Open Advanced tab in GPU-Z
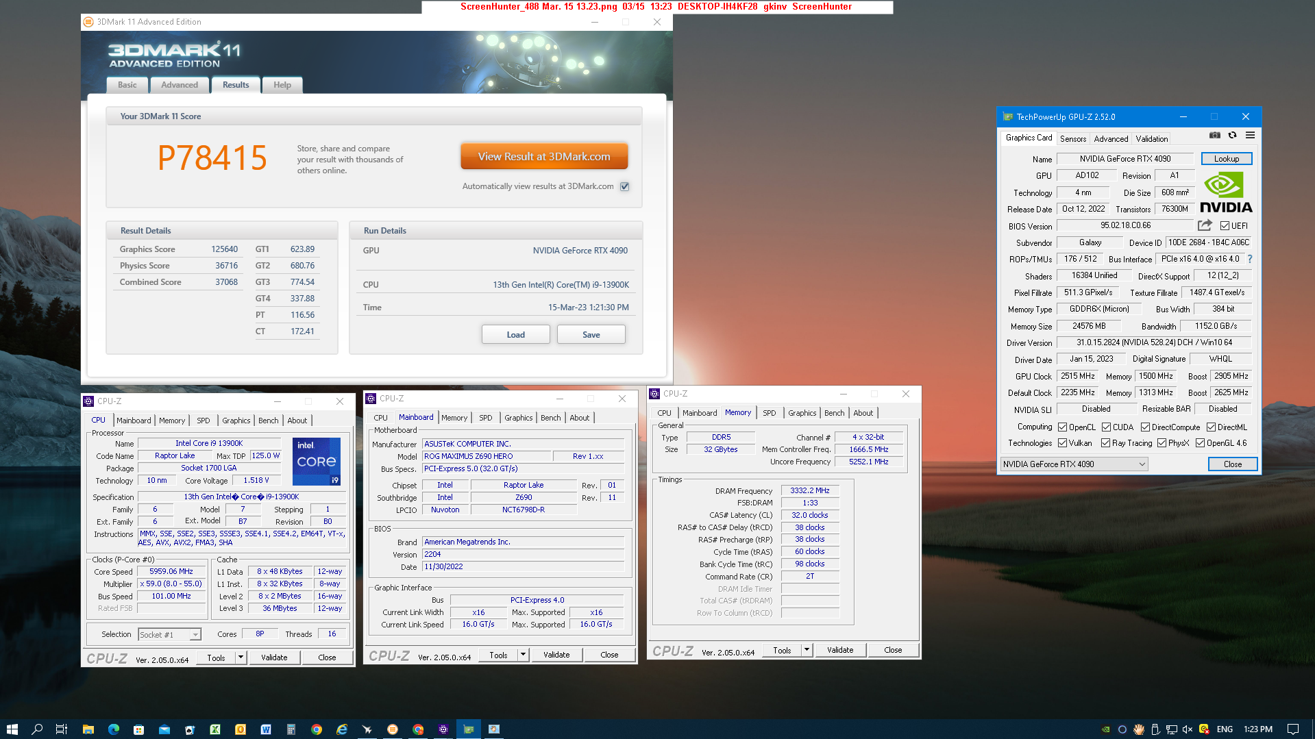Viewport: 1315px width, 739px height. [x=1110, y=138]
